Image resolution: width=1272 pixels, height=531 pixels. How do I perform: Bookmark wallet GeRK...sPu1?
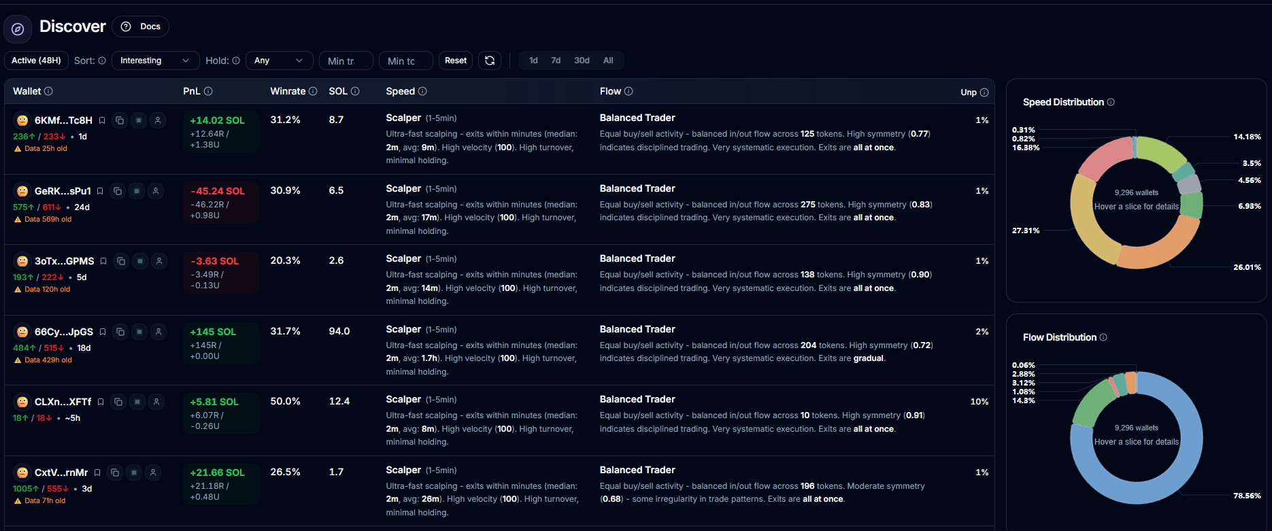pos(100,191)
